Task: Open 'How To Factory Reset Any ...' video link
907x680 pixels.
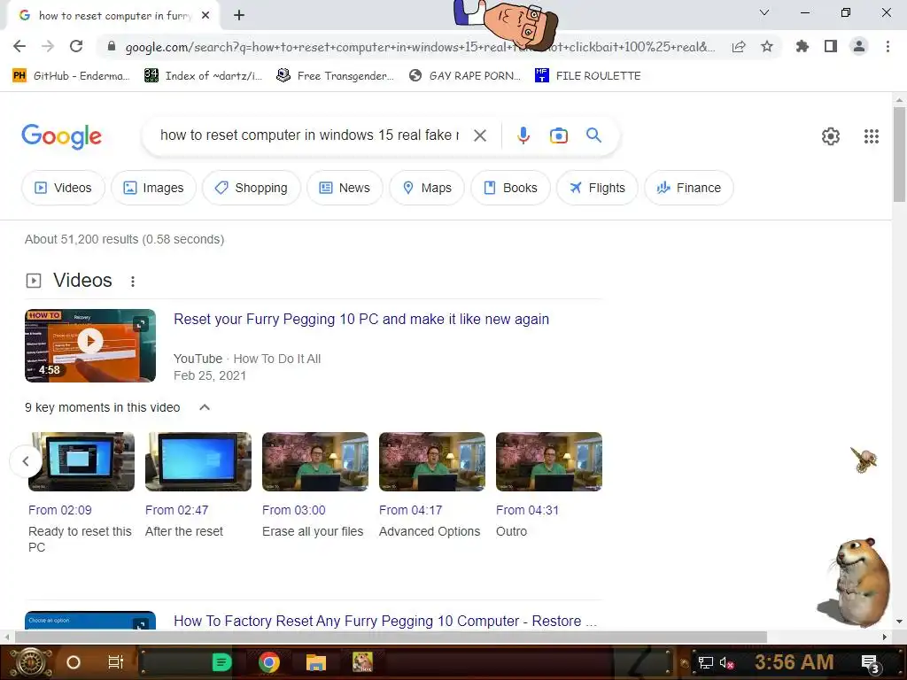Action: click(385, 621)
